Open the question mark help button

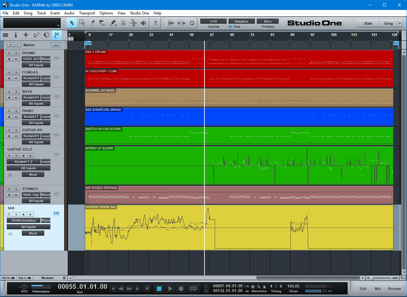pos(156,23)
